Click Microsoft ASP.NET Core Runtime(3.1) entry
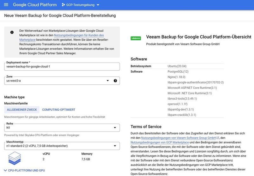This screenshot has height=176, width=254. click(x=192, y=88)
